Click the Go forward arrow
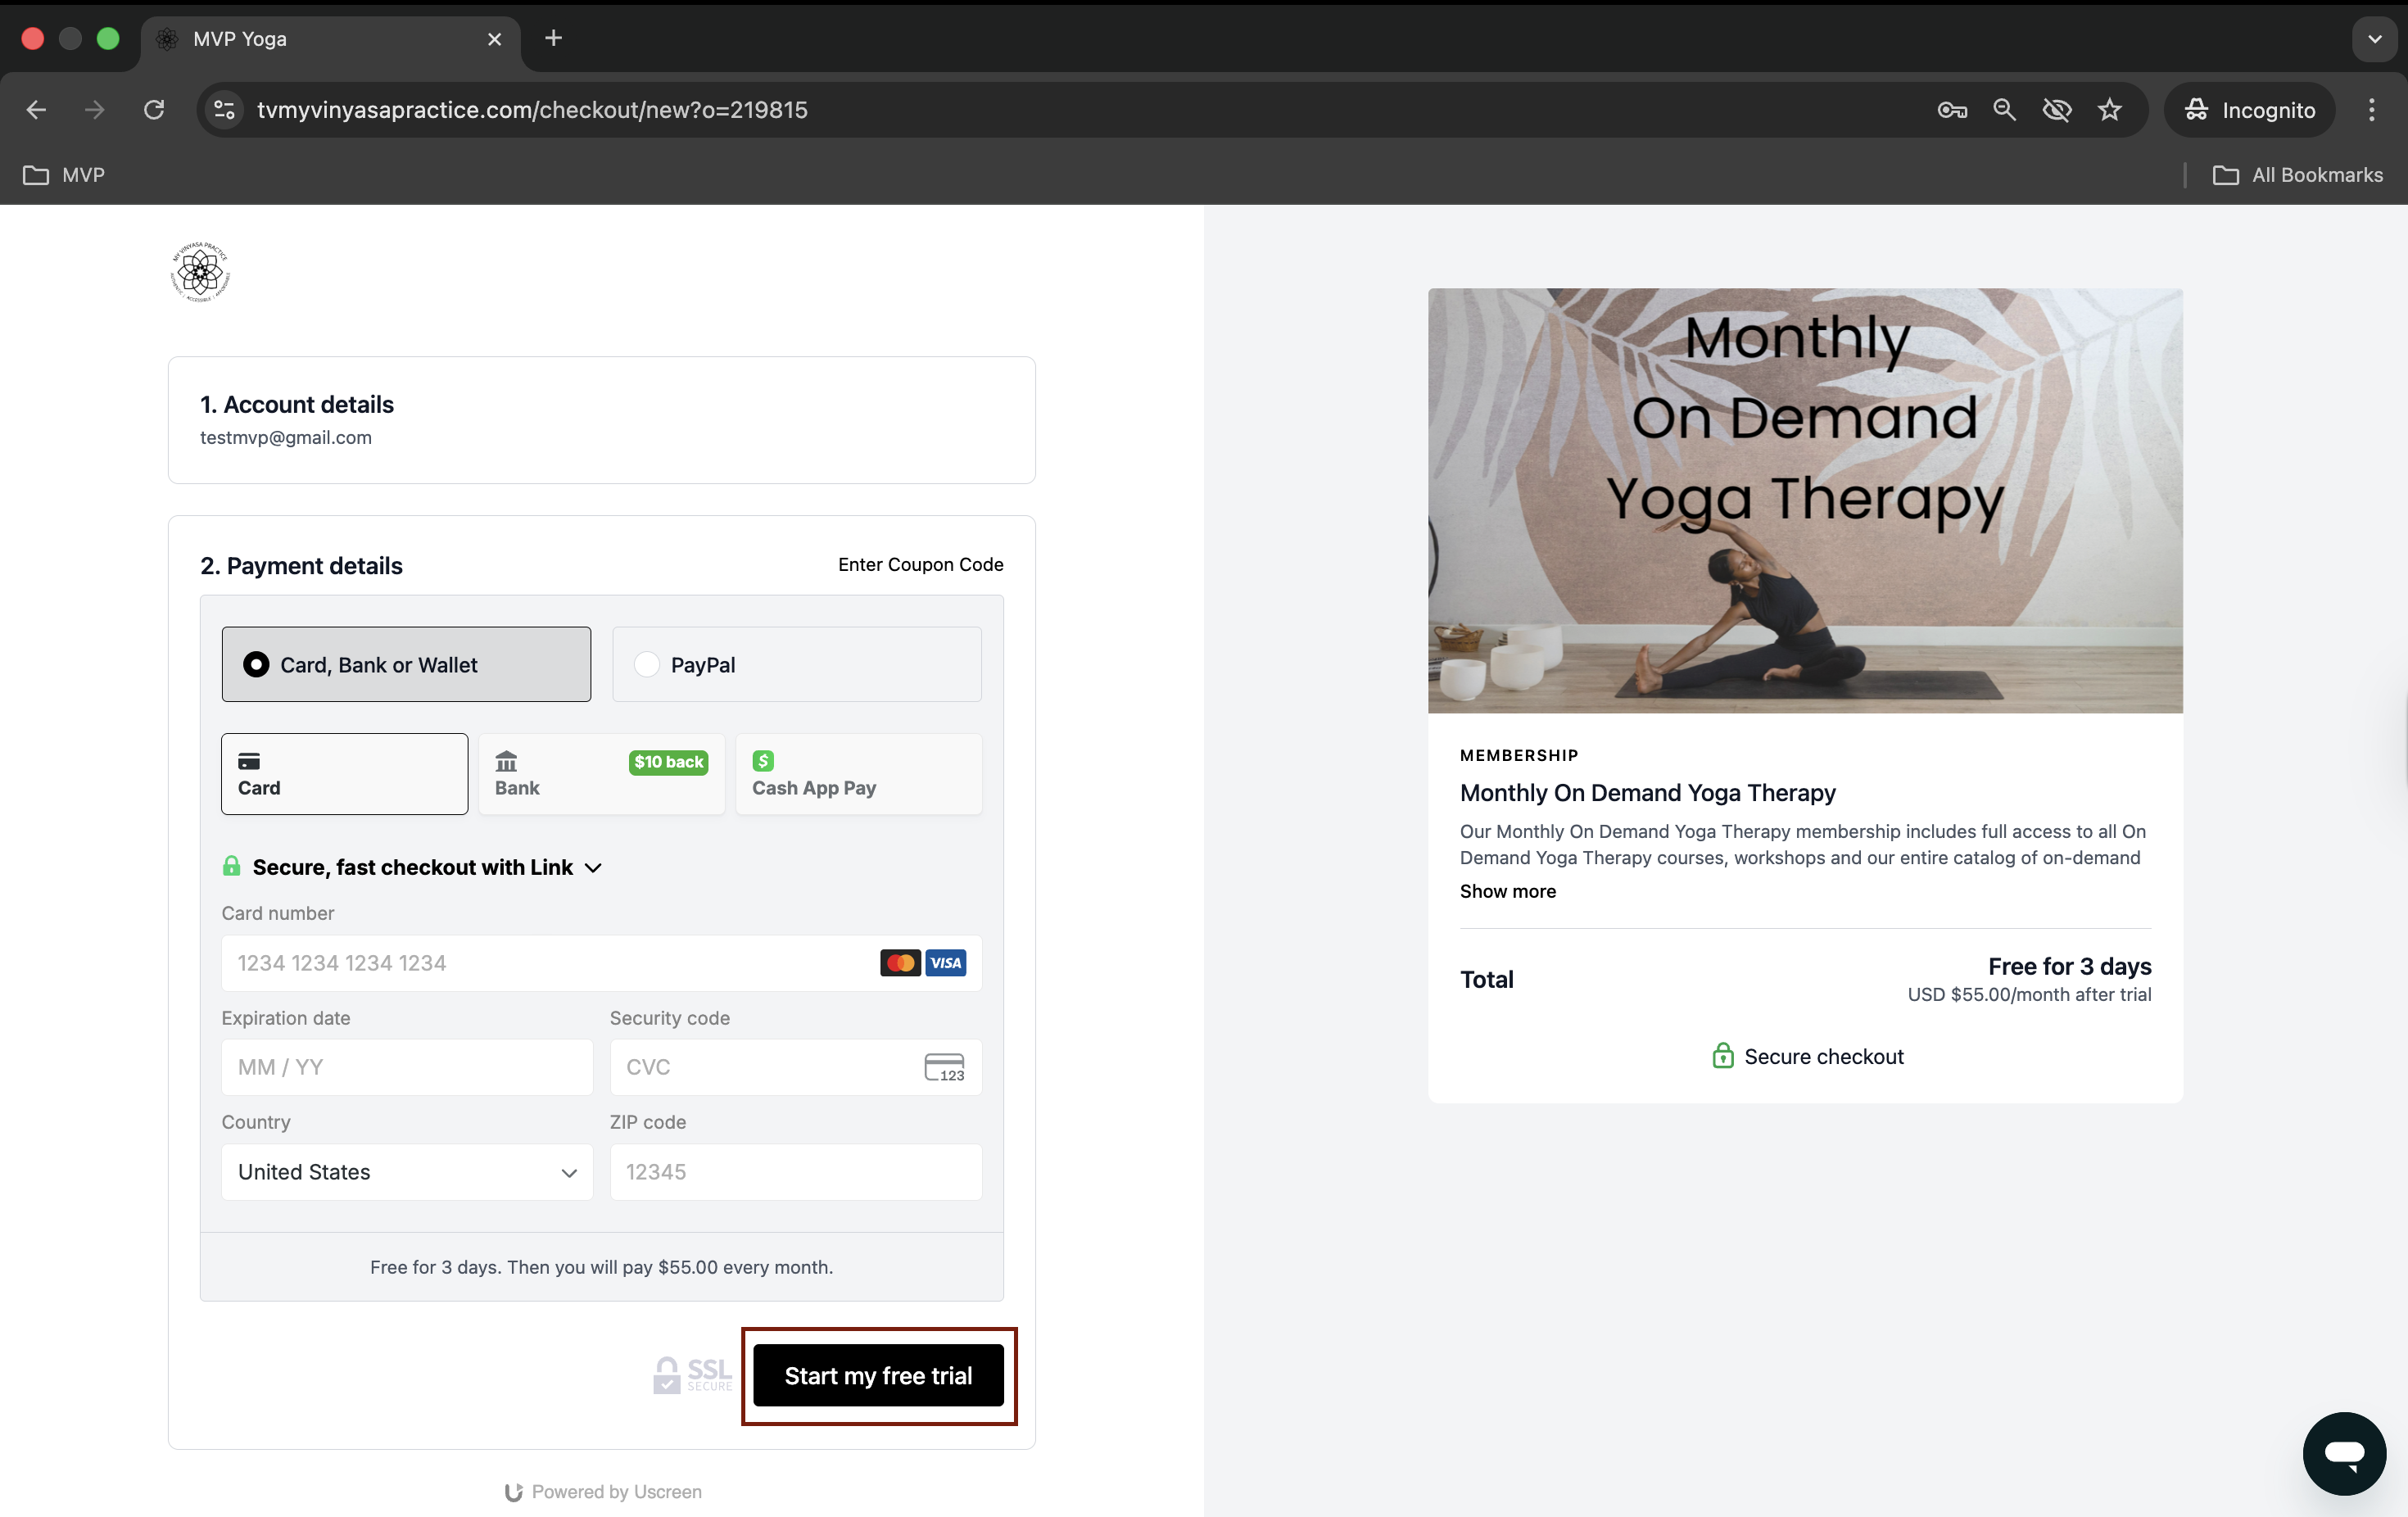The height and width of the screenshot is (1517, 2408). (x=95, y=110)
